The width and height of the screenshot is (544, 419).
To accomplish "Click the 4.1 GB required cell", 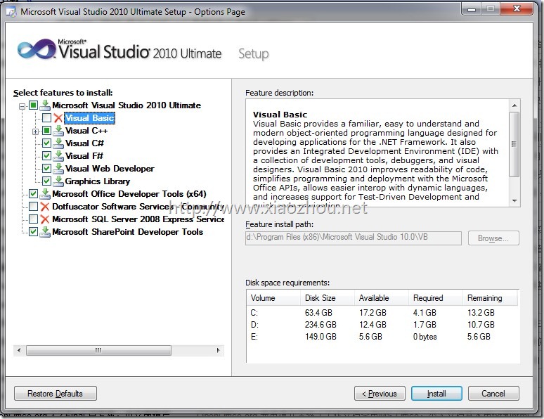I will click(425, 313).
